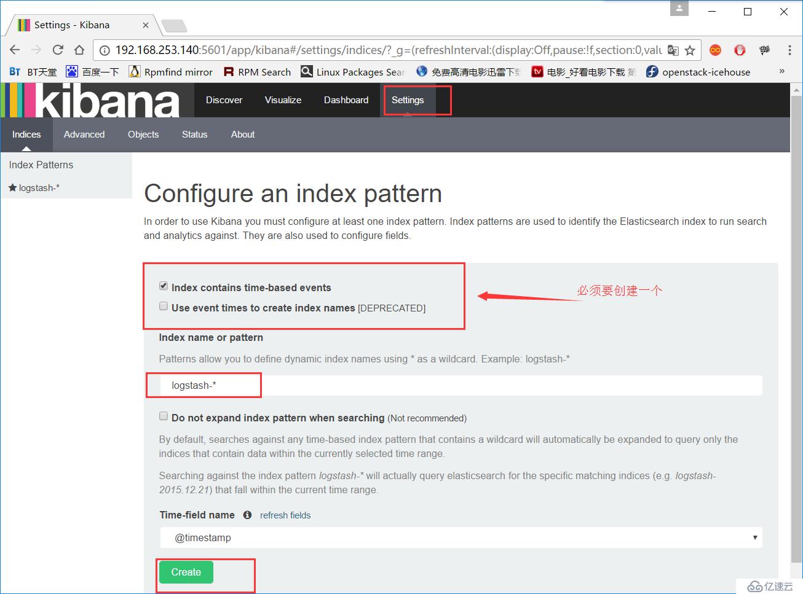This screenshot has height=594, width=803.
Task: Switch to the Advanced tab
Action: 84,135
